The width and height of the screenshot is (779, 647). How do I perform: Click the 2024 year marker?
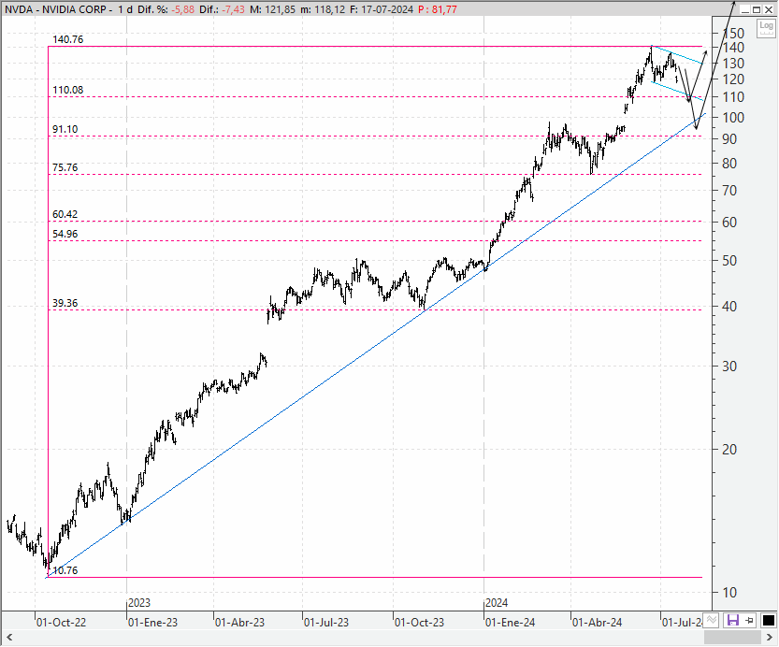coord(497,603)
